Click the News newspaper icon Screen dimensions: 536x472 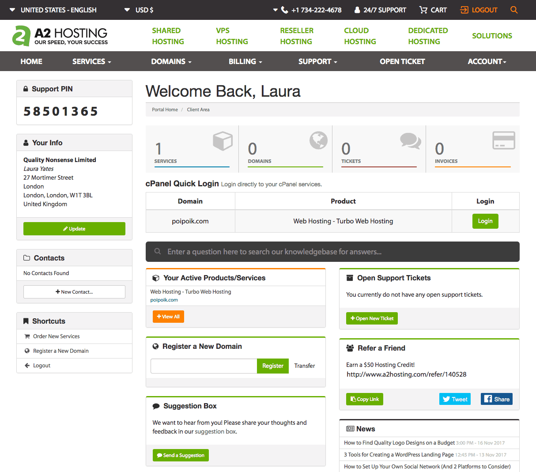pyautogui.click(x=350, y=429)
